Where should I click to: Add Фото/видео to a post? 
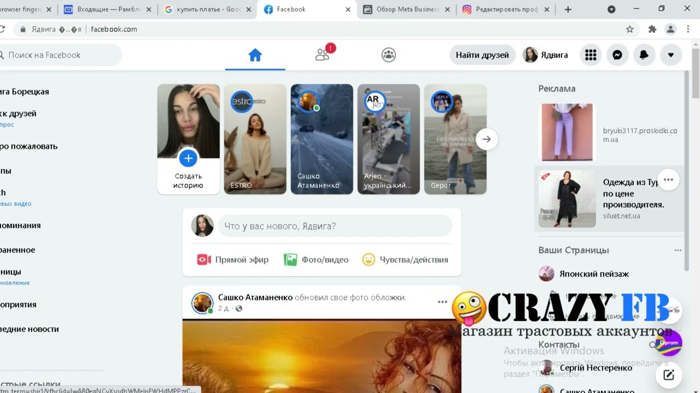click(x=316, y=260)
